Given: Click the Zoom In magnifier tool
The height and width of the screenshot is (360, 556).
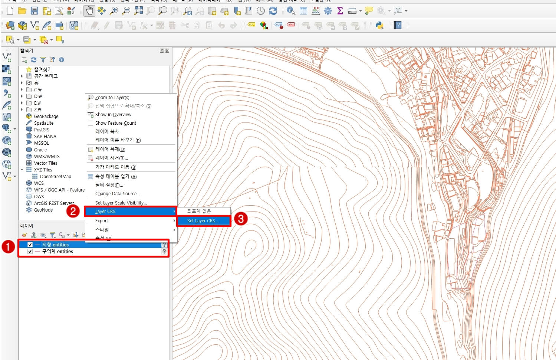Looking at the screenshot, I should 114,11.
